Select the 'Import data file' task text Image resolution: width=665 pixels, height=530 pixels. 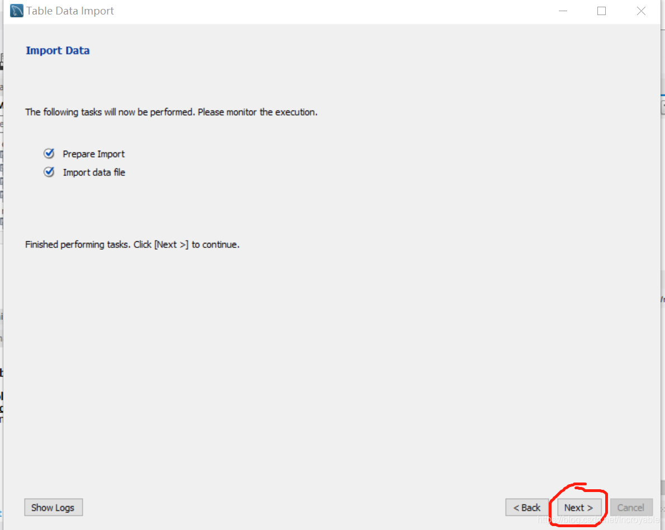point(94,172)
